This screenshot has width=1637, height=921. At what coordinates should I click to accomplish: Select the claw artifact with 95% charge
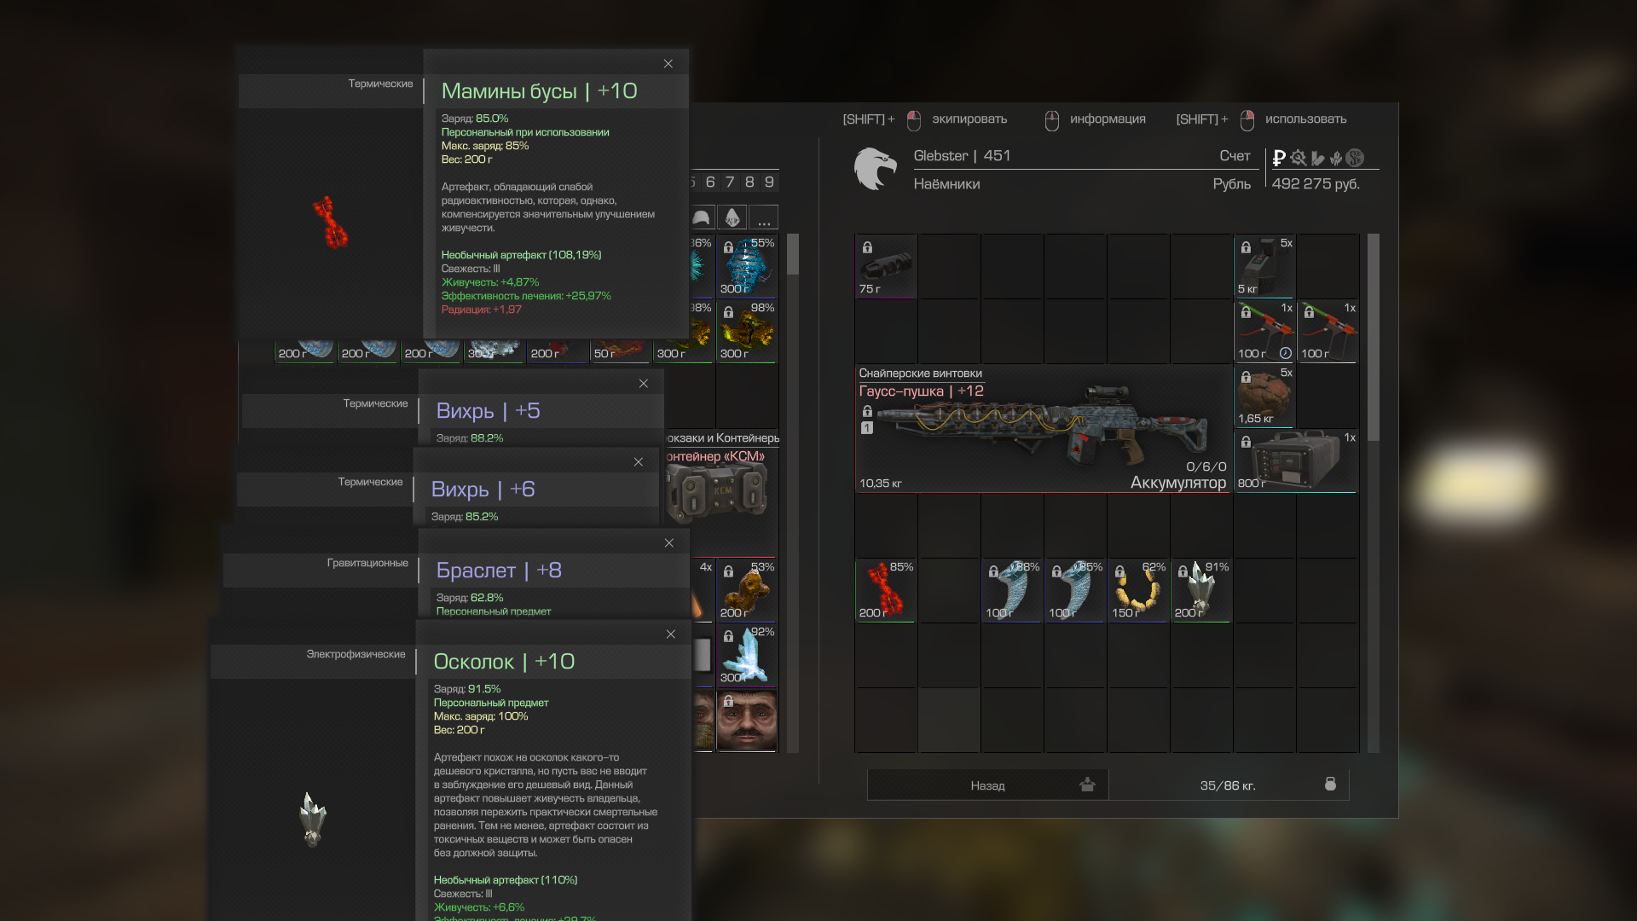coord(1075,591)
